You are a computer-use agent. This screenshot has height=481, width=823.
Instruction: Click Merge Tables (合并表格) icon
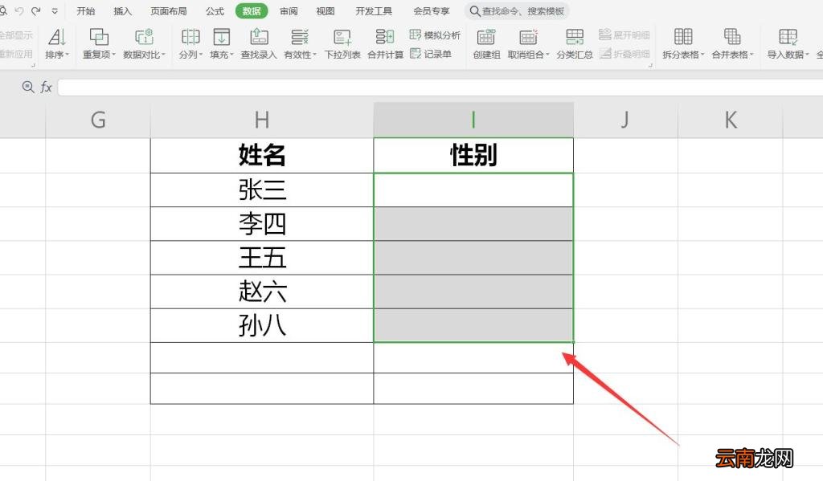tap(731, 37)
